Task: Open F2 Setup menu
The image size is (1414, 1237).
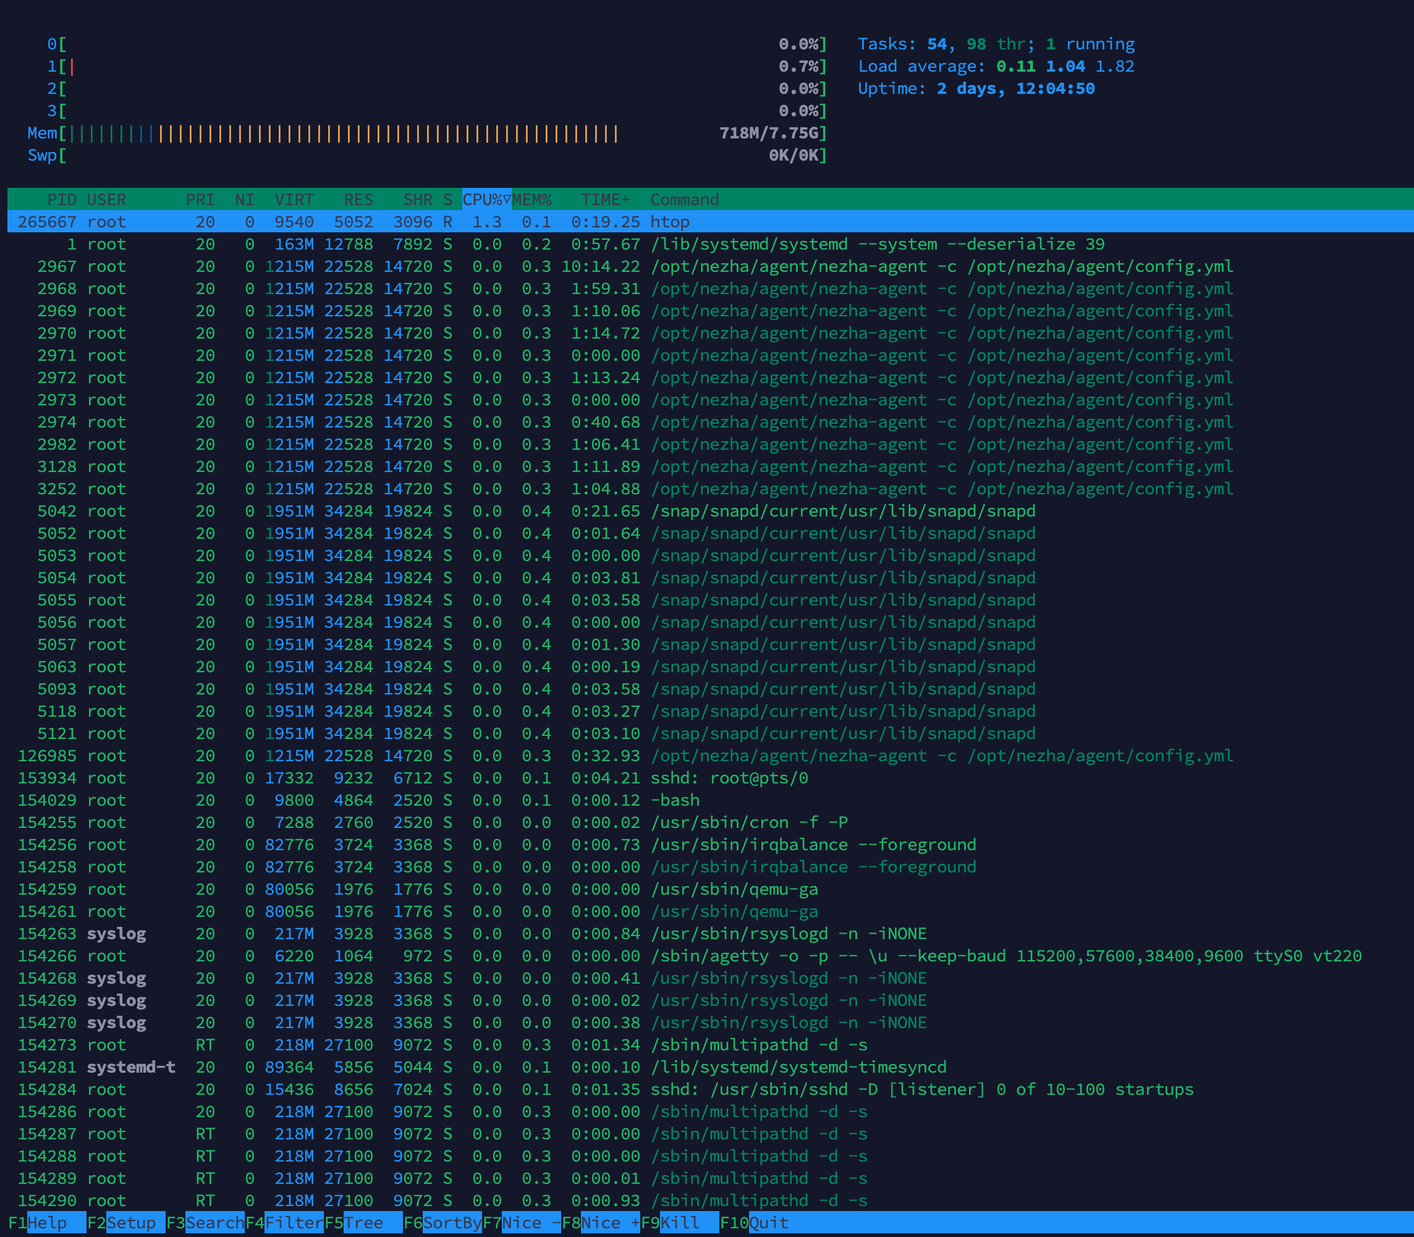Action: [130, 1223]
